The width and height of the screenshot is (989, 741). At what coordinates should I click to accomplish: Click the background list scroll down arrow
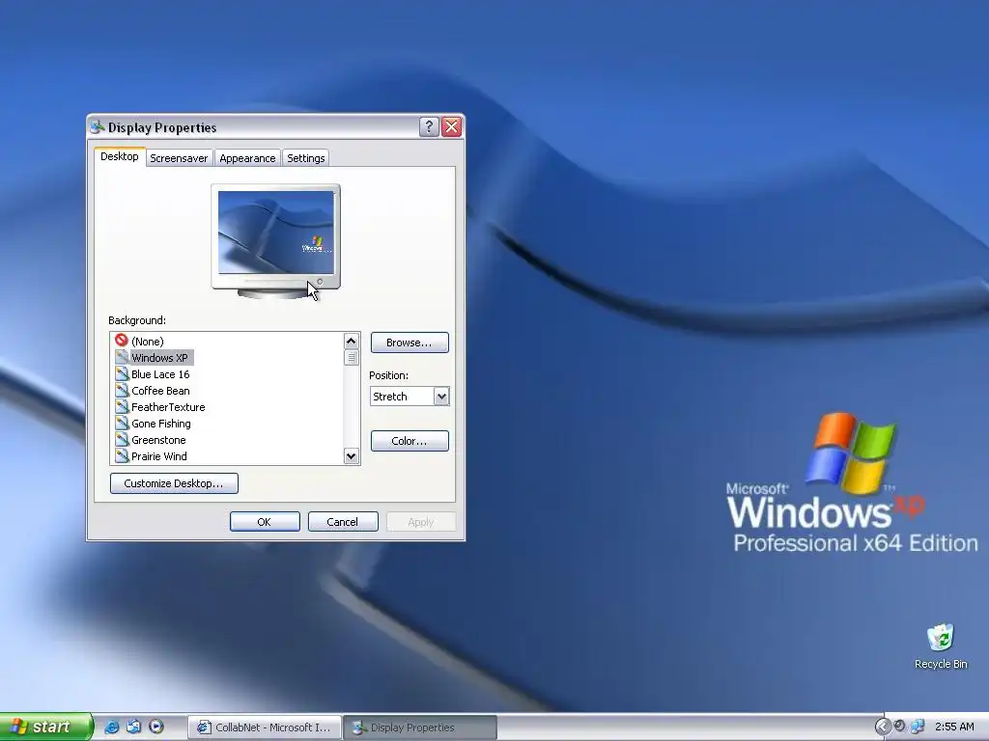352,456
